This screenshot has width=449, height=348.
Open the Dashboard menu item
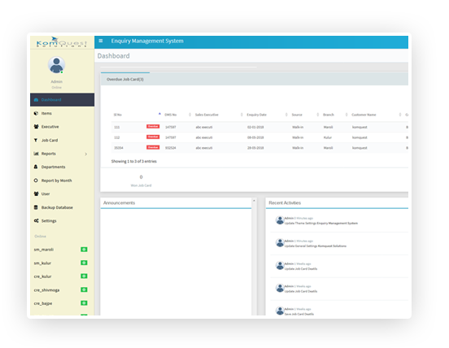(x=62, y=99)
